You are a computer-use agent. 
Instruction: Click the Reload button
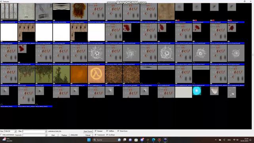[x=88, y=135]
